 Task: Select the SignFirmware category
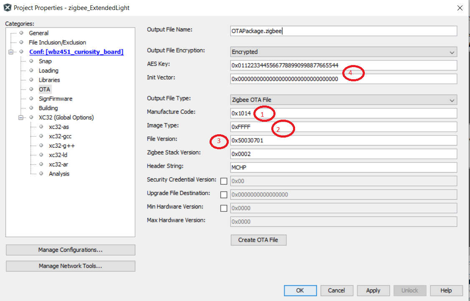(x=55, y=99)
